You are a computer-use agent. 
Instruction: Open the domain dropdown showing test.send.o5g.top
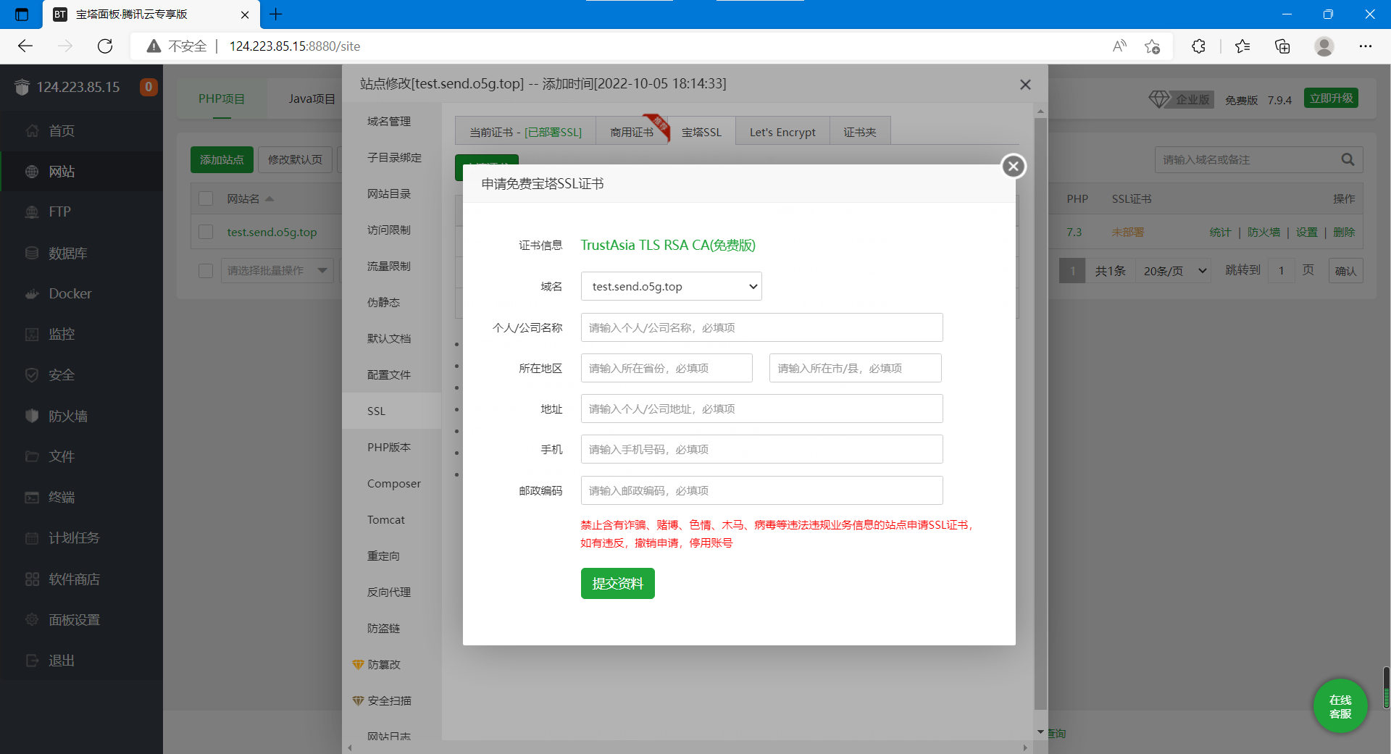point(671,287)
